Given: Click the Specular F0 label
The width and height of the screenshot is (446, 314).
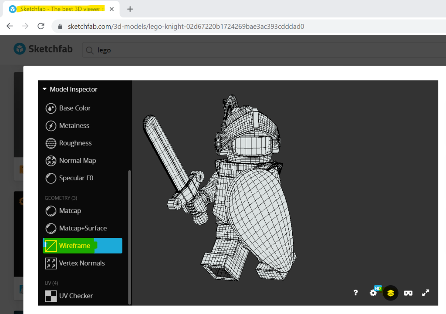Looking at the screenshot, I should click(76, 178).
